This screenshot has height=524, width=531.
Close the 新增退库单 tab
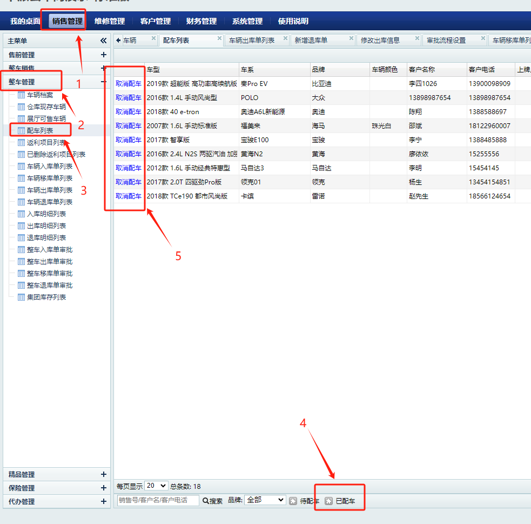(x=351, y=38)
